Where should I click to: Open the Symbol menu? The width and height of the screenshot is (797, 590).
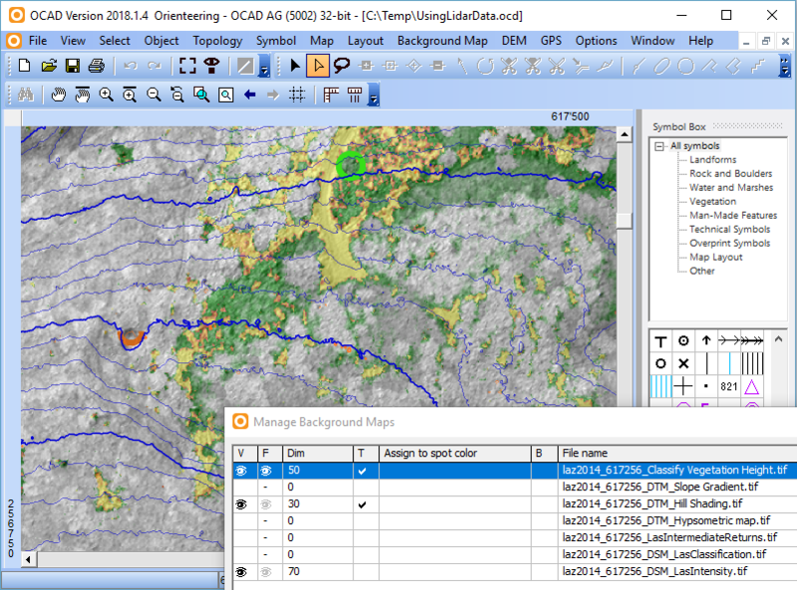click(276, 41)
